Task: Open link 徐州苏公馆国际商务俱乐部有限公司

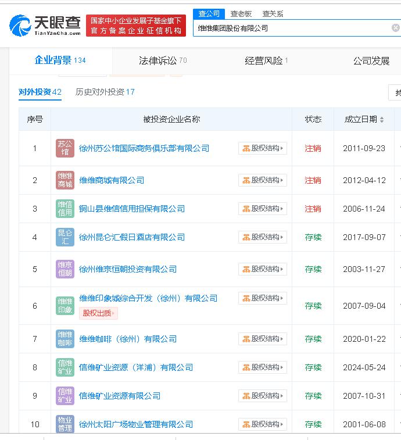Action: point(144,148)
